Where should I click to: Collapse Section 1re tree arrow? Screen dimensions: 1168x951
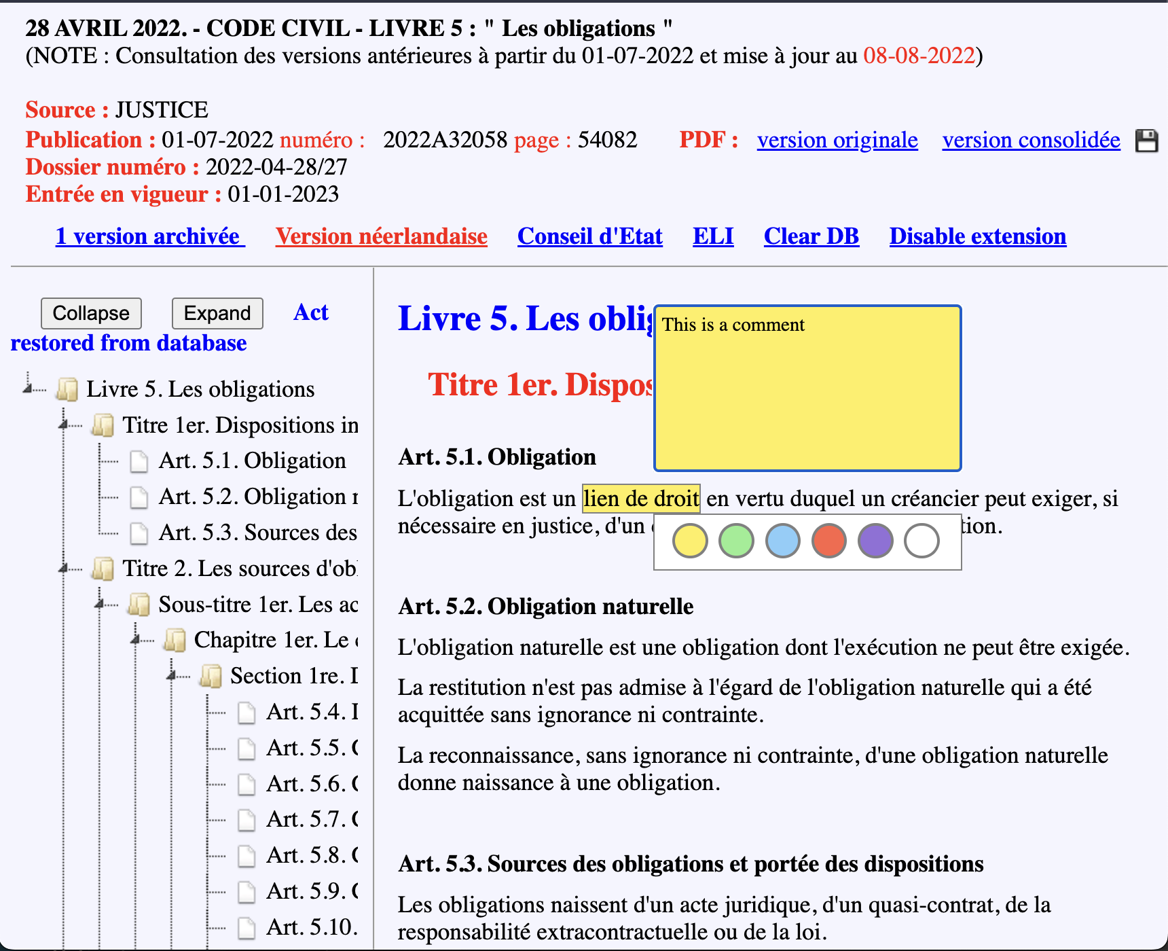pos(172,675)
